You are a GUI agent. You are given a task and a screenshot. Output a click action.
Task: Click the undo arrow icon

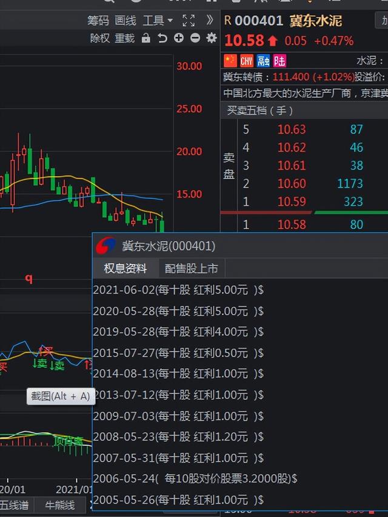(162, 38)
